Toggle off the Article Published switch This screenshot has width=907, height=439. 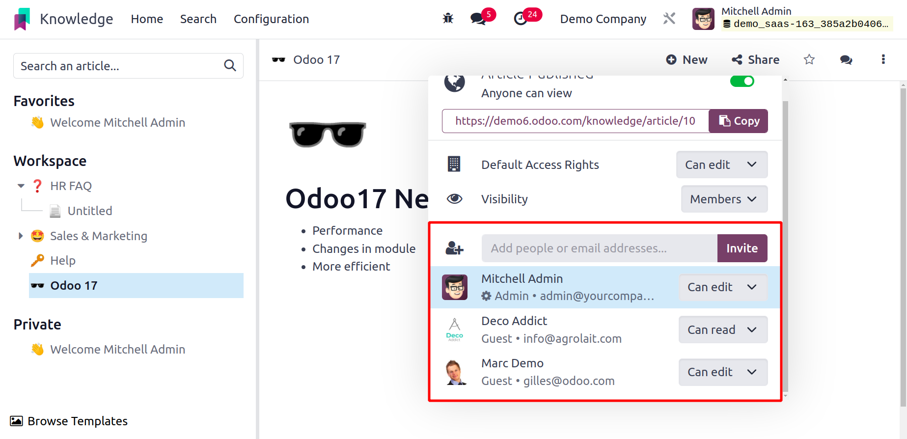pyautogui.click(x=742, y=81)
